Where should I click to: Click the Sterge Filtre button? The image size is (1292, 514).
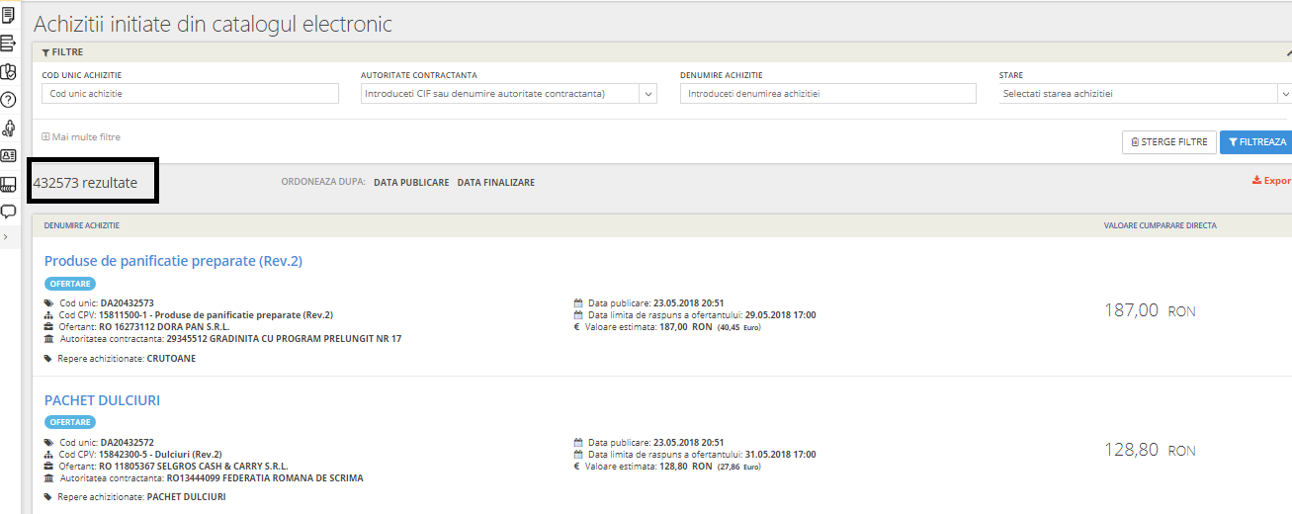(1168, 142)
